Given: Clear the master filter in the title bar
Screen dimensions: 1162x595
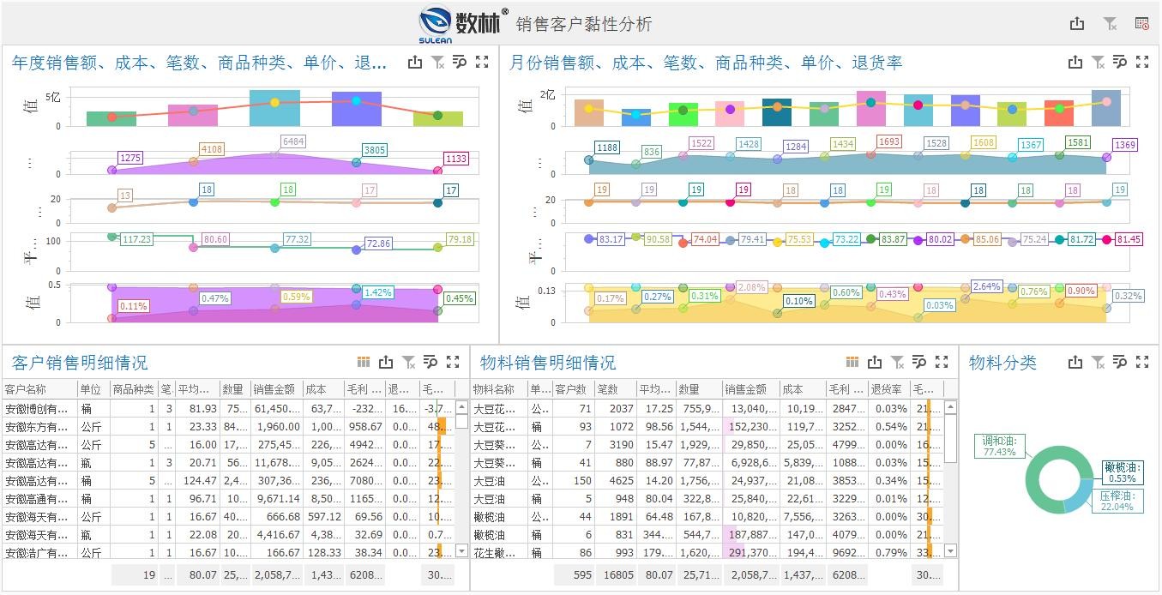Looking at the screenshot, I should (1110, 24).
